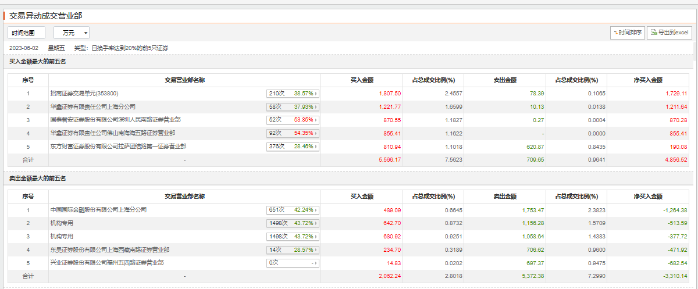Select 华鑫证券佛山南海海五路证券营业部
698x289 pixels.
pyautogui.click(x=113, y=133)
